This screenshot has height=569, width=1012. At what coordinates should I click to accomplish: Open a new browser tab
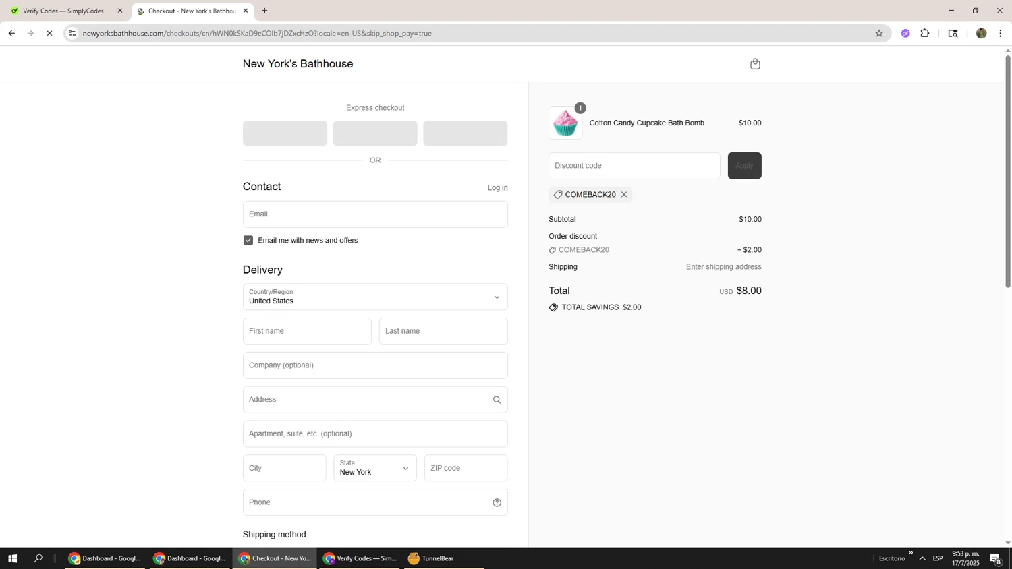(264, 11)
